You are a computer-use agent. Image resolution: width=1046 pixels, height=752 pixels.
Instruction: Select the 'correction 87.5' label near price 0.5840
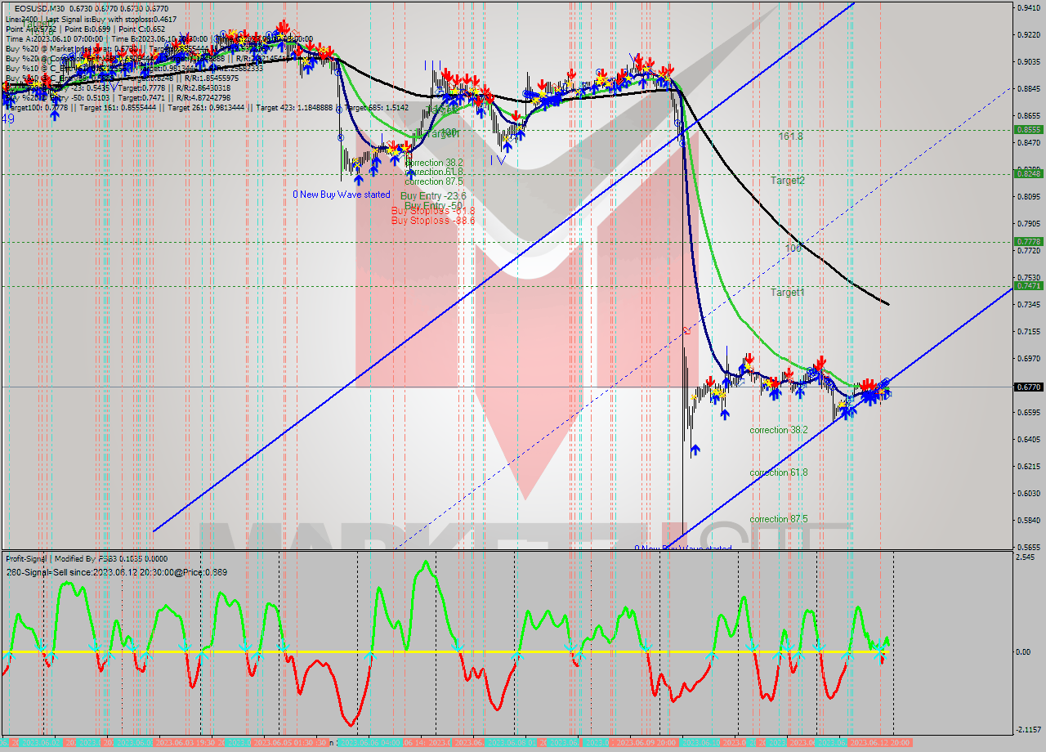pyautogui.click(x=779, y=519)
